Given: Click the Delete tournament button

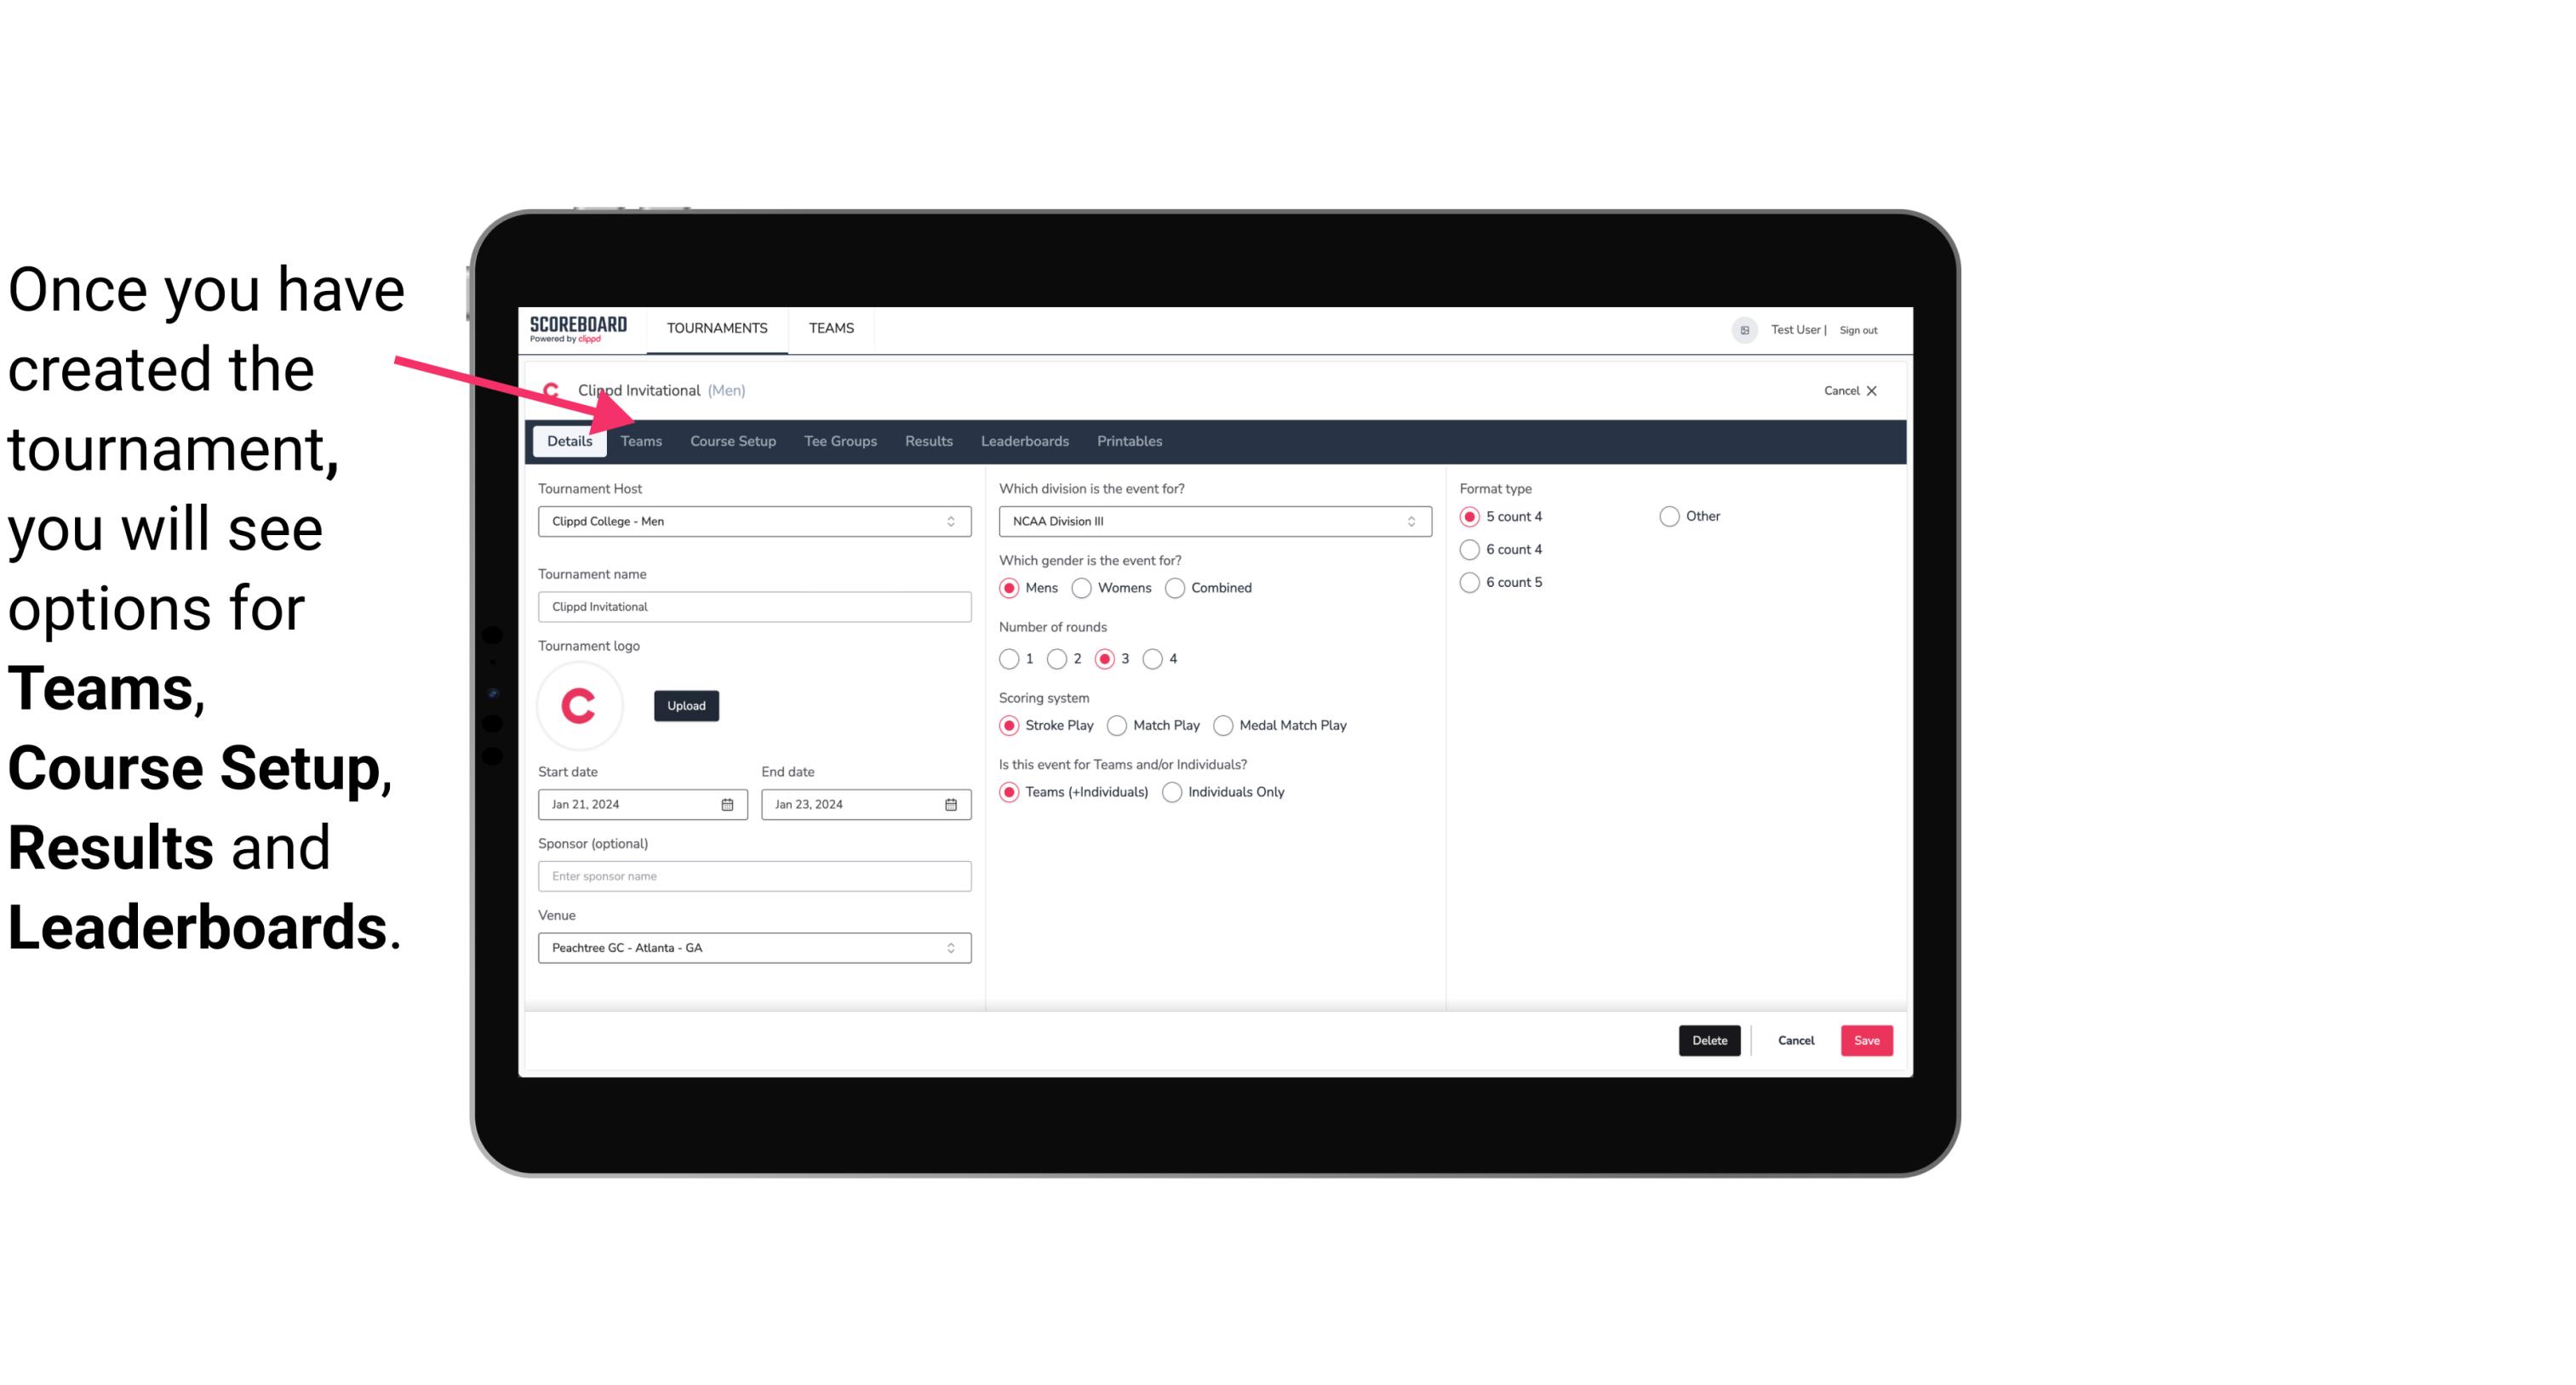Looking at the screenshot, I should pos(1709,1039).
